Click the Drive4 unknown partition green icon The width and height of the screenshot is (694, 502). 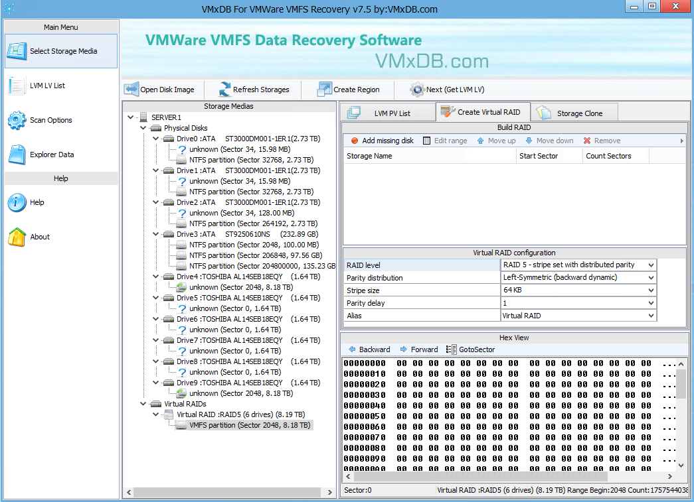tap(181, 287)
